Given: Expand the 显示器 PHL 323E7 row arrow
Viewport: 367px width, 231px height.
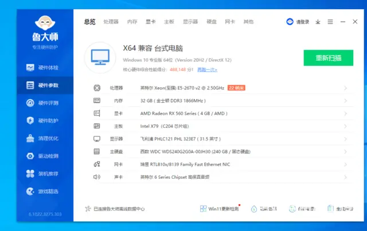Looking at the screenshot, I should pyautogui.click(x=345, y=139).
